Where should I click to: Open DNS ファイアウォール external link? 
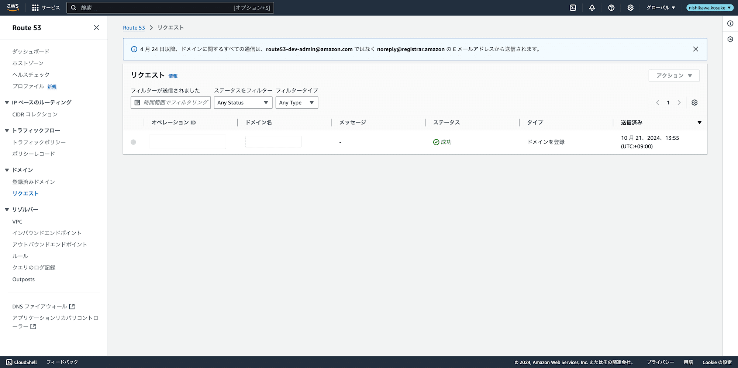click(x=43, y=306)
